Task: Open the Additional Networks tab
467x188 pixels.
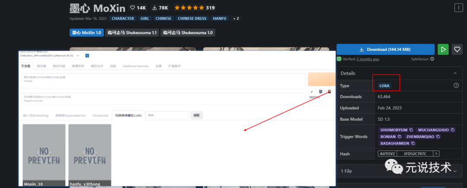Action: pos(135,66)
